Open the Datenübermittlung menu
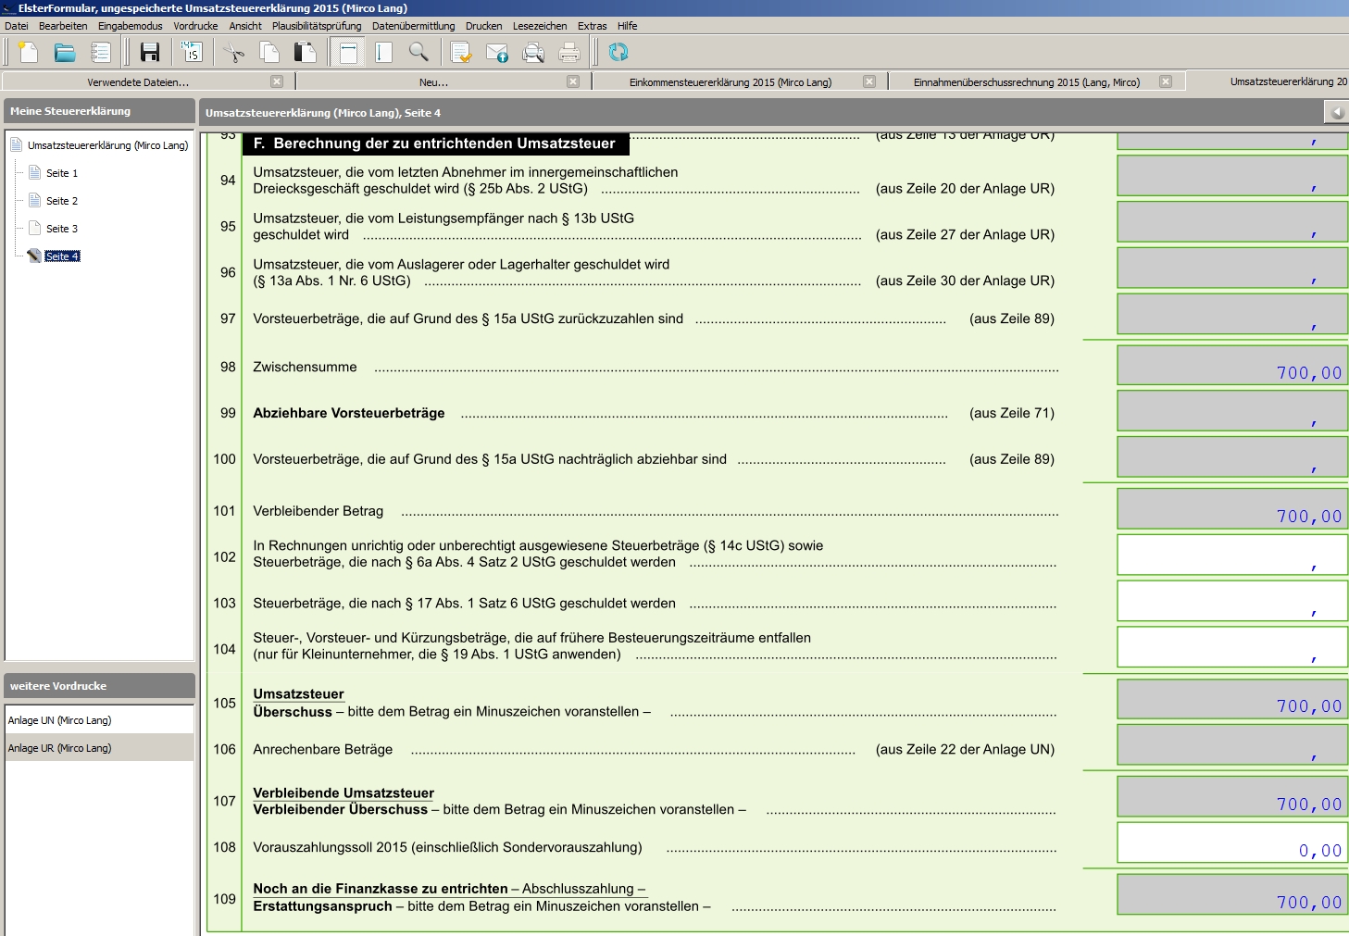The height and width of the screenshot is (936, 1349). point(414,26)
